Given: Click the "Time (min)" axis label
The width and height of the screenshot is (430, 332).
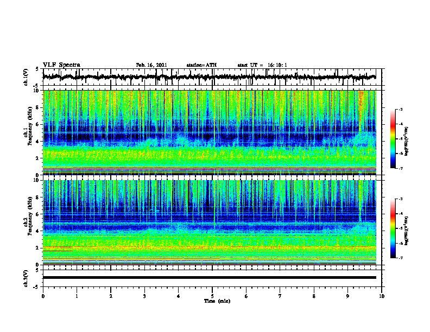Looking at the screenshot, I should pos(217,301).
